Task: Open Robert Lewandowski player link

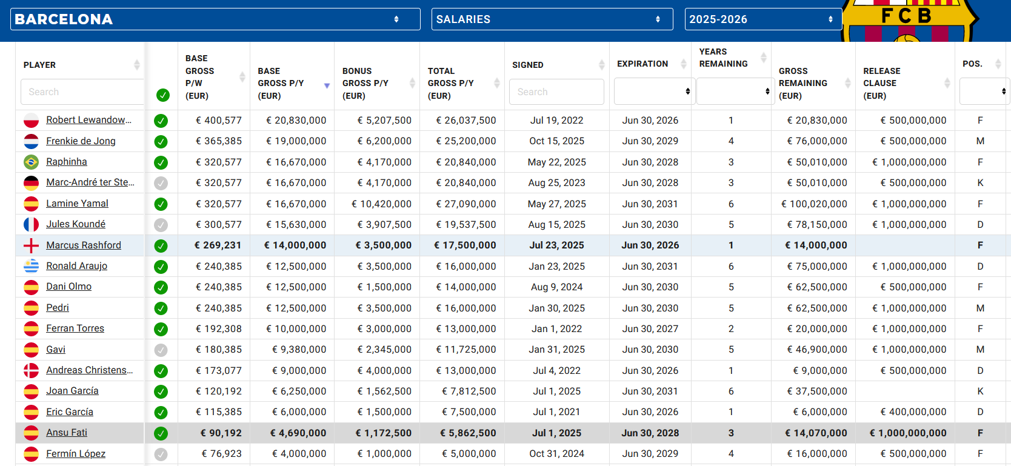Action: coord(89,120)
